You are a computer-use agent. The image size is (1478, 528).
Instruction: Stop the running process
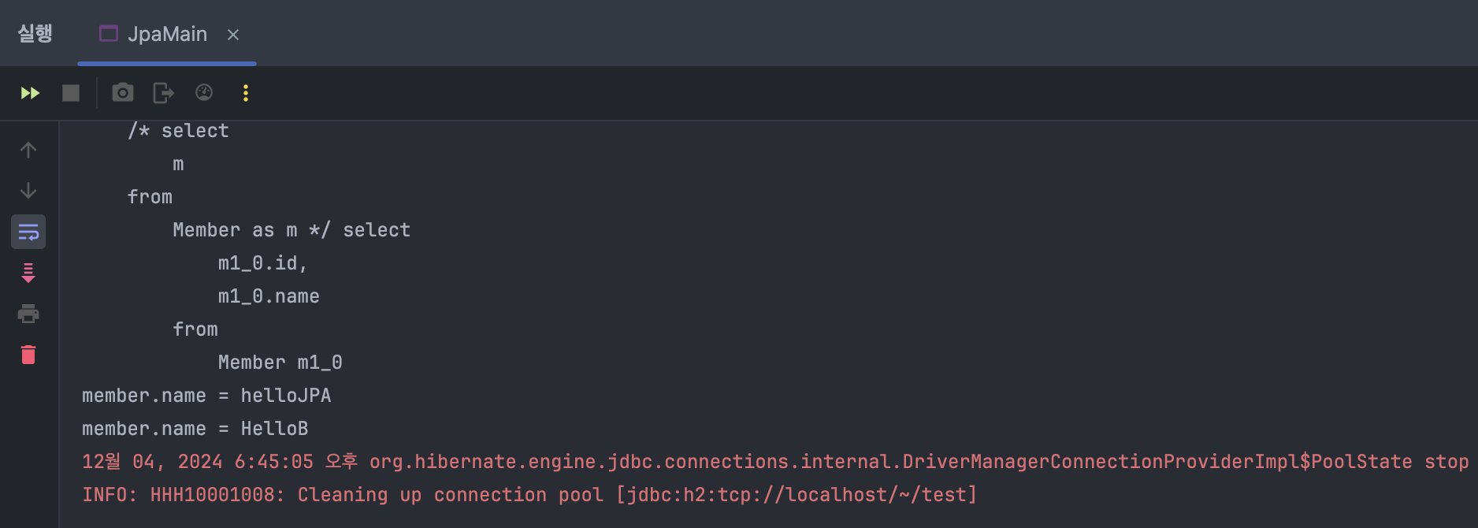(71, 93)
